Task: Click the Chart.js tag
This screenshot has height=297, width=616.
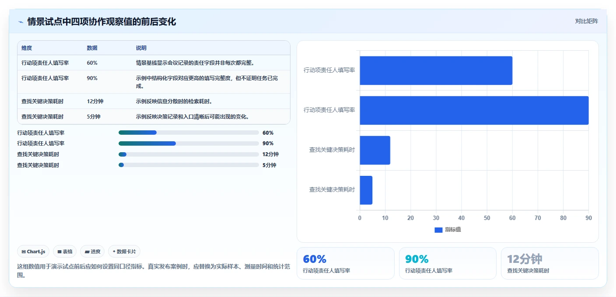Action: tap(34, 252)
